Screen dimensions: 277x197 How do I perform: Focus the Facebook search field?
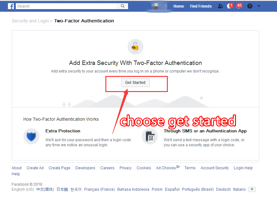point(67,6)
